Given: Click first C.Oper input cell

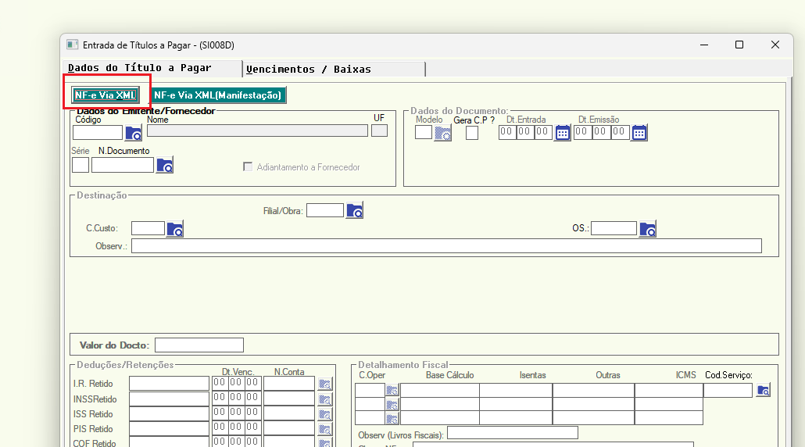Looking at the screenshot, I should 370,391.
